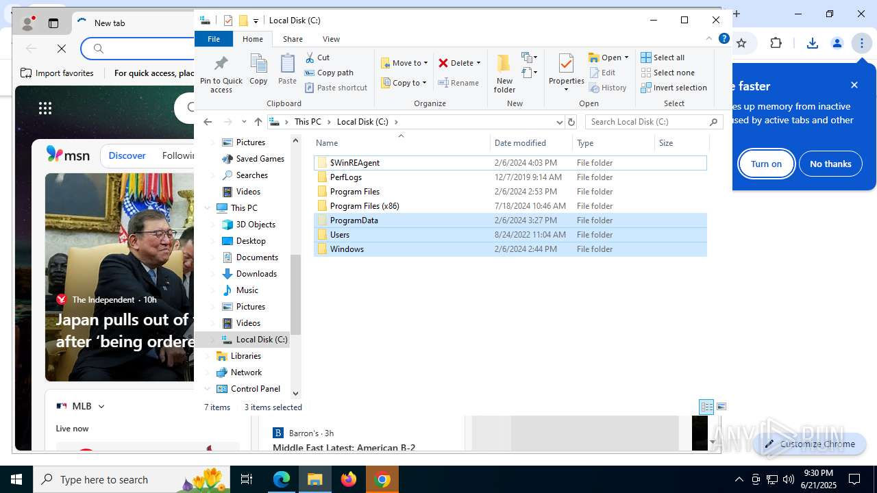
Task: Open the Open dropdown in ribbon
Action: tap(608, 58)
